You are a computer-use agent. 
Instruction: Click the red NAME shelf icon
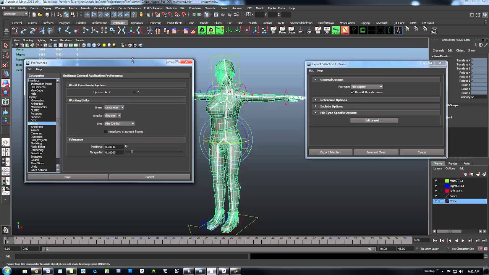(345, 31)
